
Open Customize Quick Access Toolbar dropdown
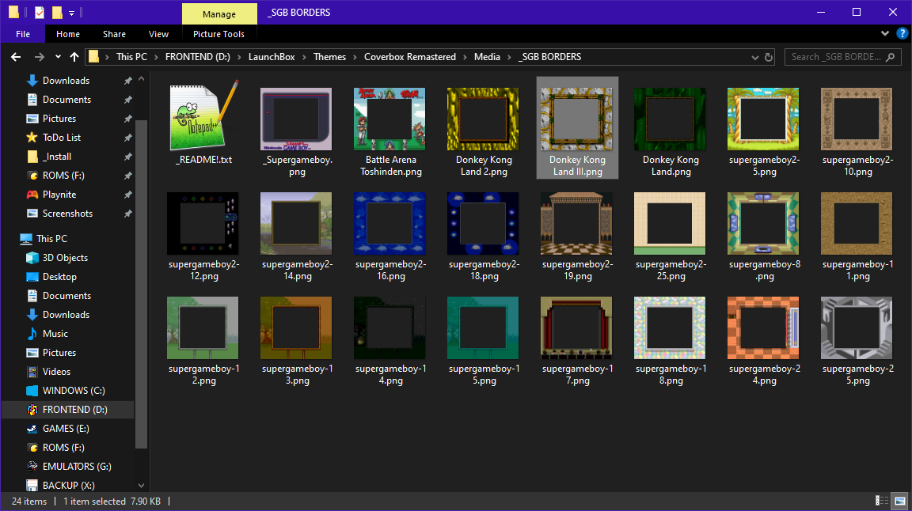pos(71,12)
